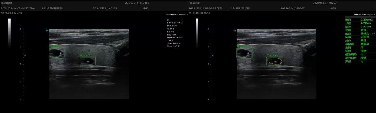Click the H orientation marker in the measurement view
This screenshot has width=376, height=113.
pos(234,31)
